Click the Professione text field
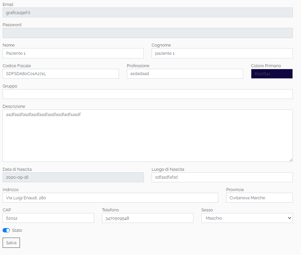Image resolution: width=301 pixels, height=255 pixels. [185, 74]
